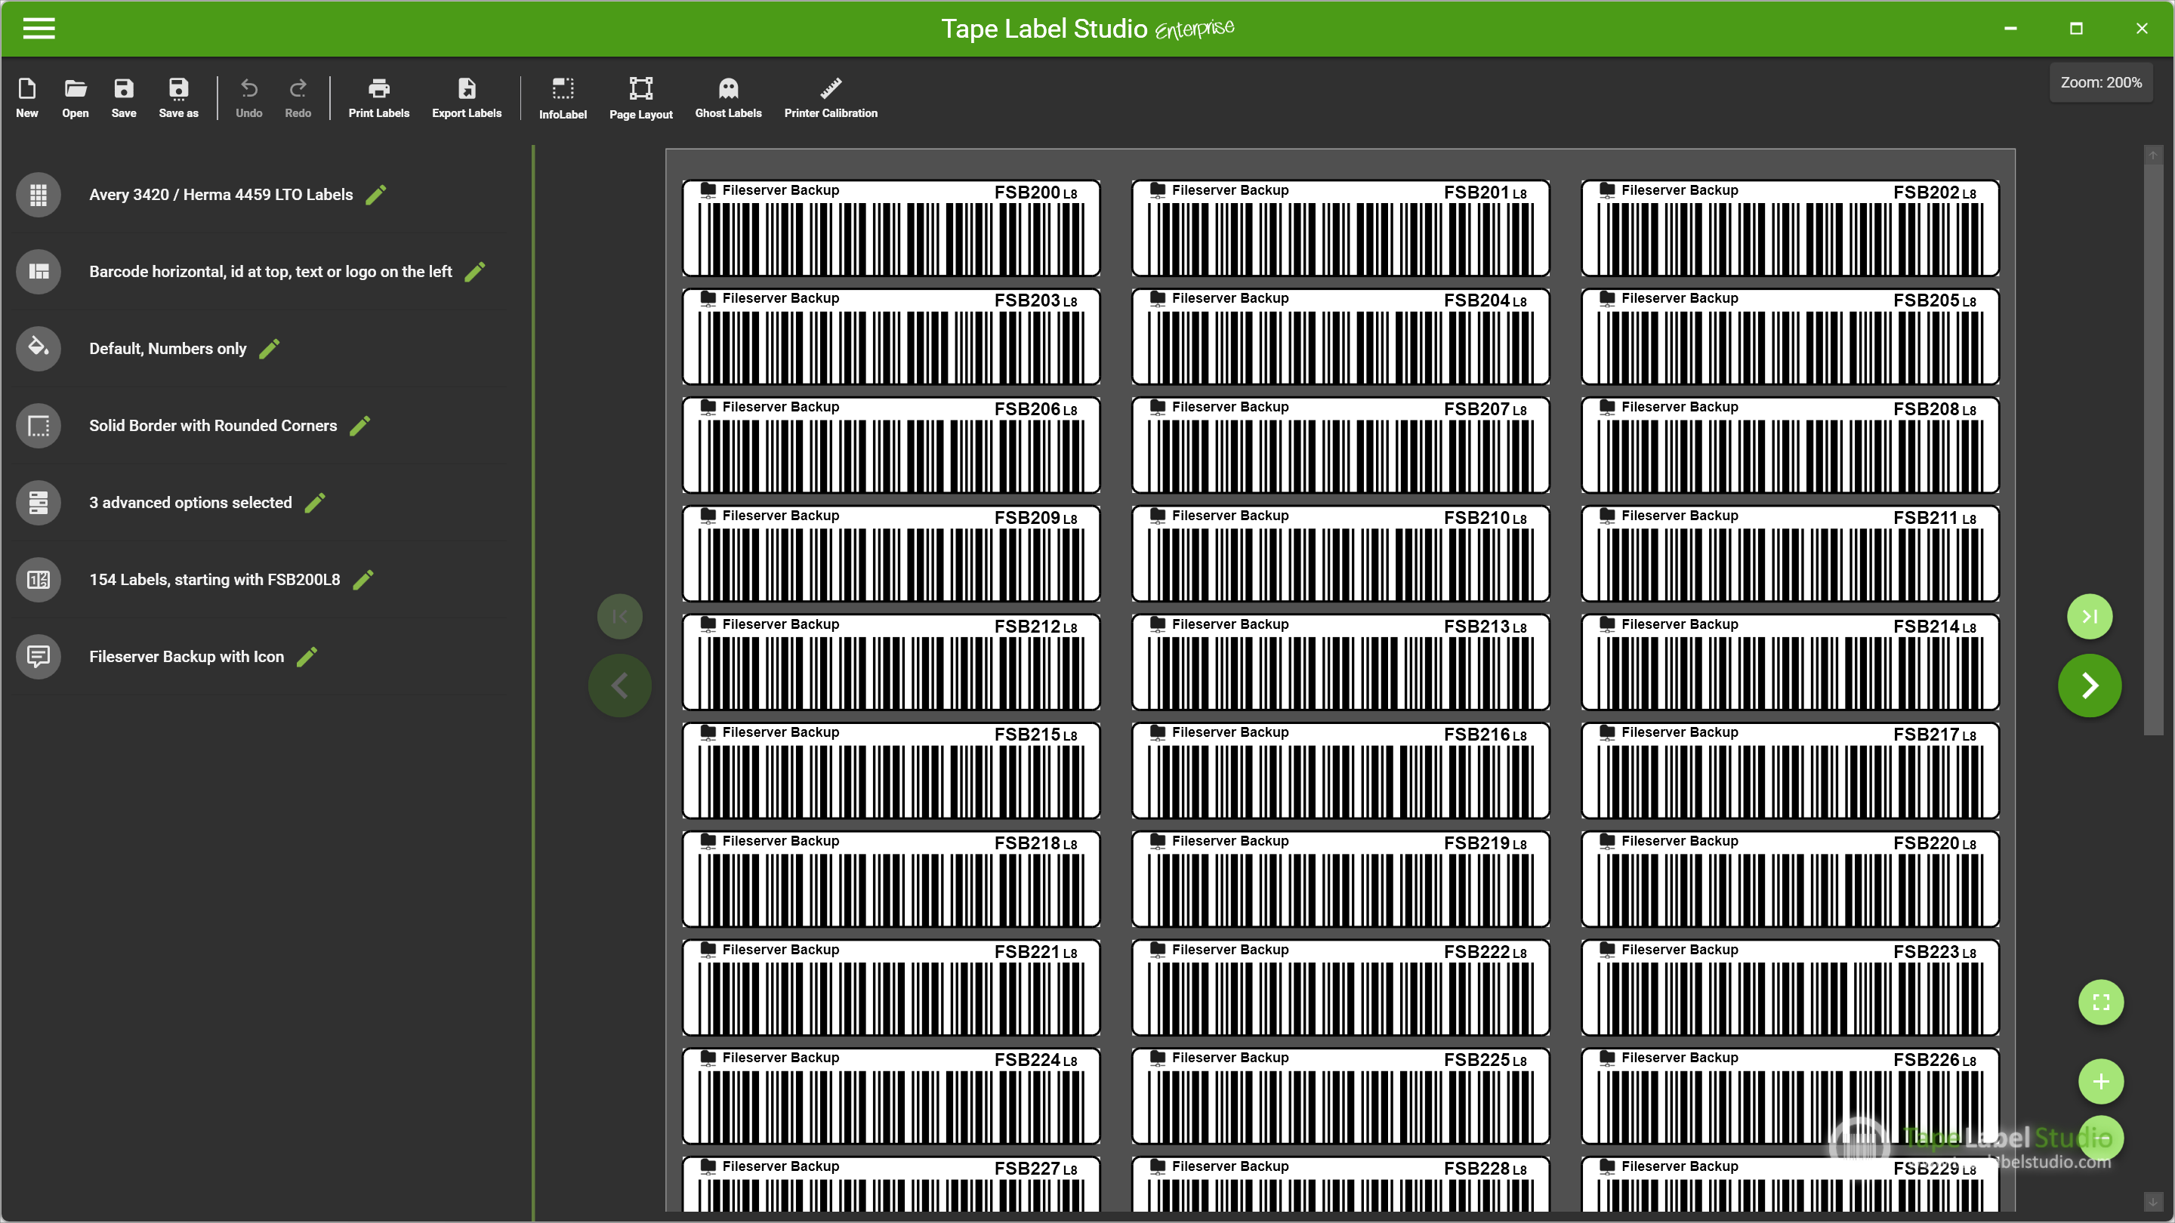
Task: Click Export Labels
Action: coord(466,98)
